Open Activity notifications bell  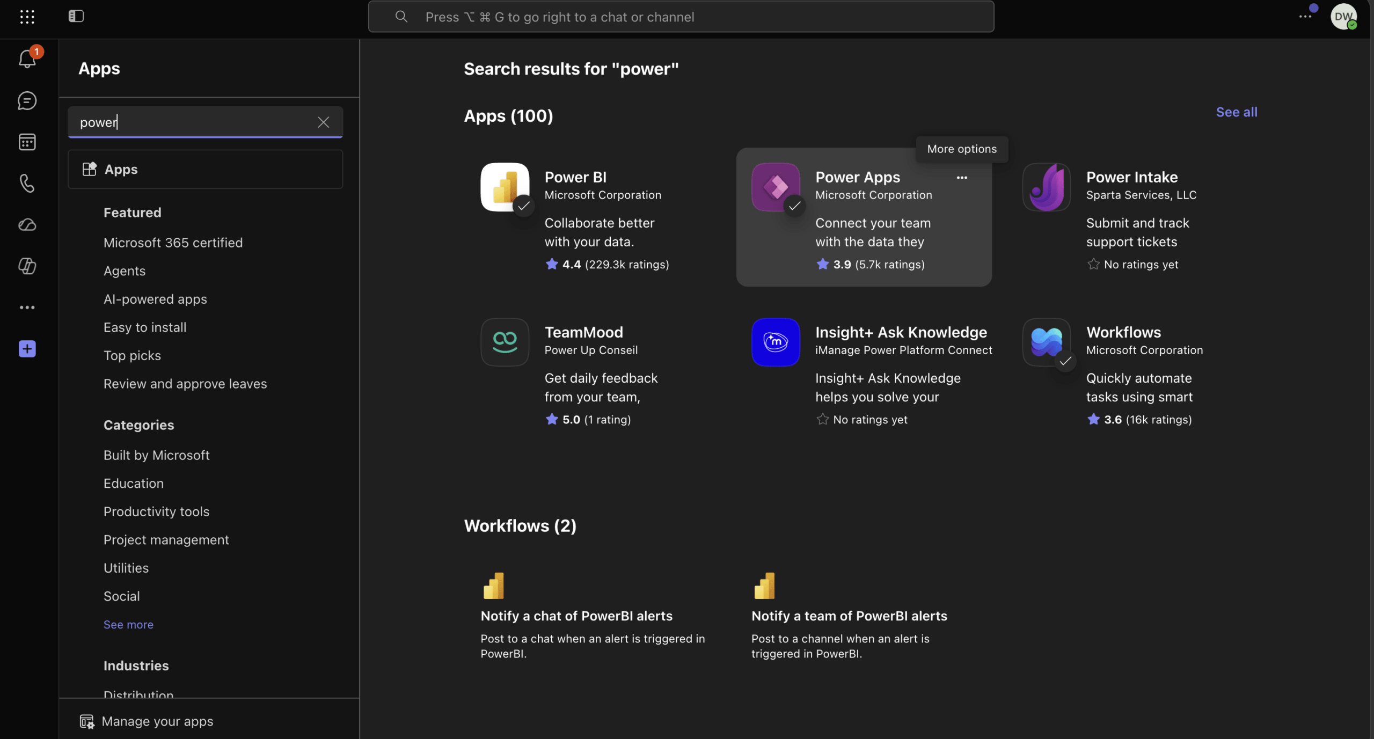pos(27,58)
